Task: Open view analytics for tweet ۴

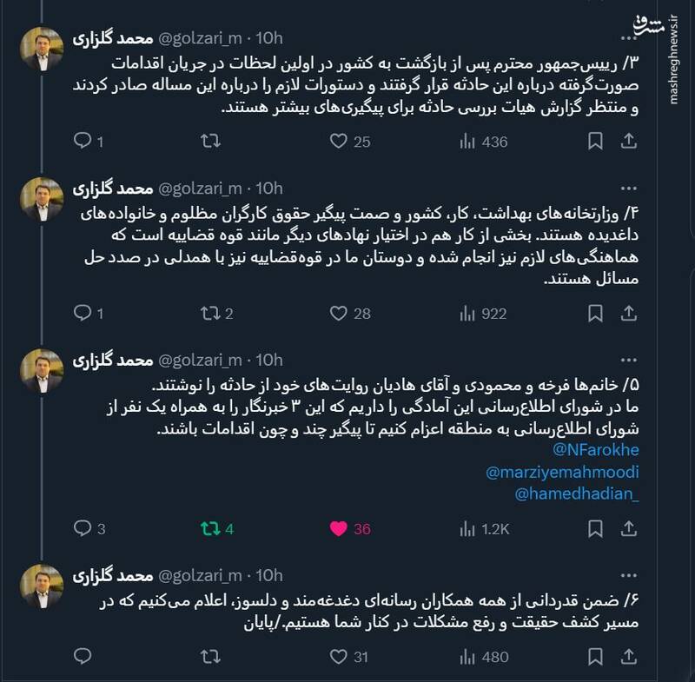Action: pos(467,308)
